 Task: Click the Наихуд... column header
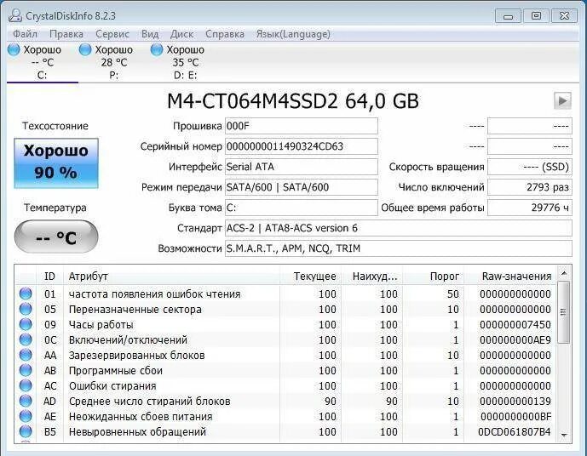click(x=371, y=276)
